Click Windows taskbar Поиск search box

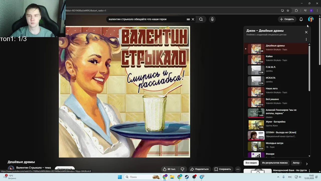click(x=142, y=177)
